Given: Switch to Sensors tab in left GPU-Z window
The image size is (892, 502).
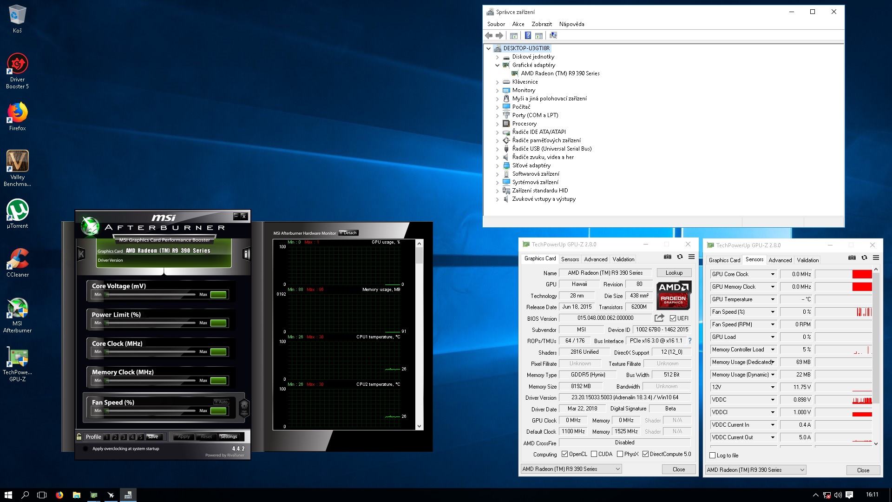Looking at the screenshot, I should tap(570, 259).
